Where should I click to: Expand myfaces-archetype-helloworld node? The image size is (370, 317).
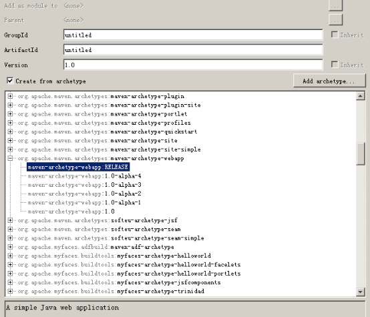click(x=10, y=256)
